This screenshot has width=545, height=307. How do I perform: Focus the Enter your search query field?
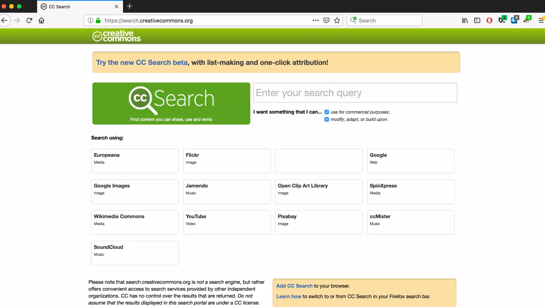coord(355,93)
